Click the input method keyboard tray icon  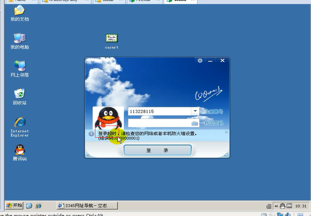pyautogui.click(x=269, y=206)
